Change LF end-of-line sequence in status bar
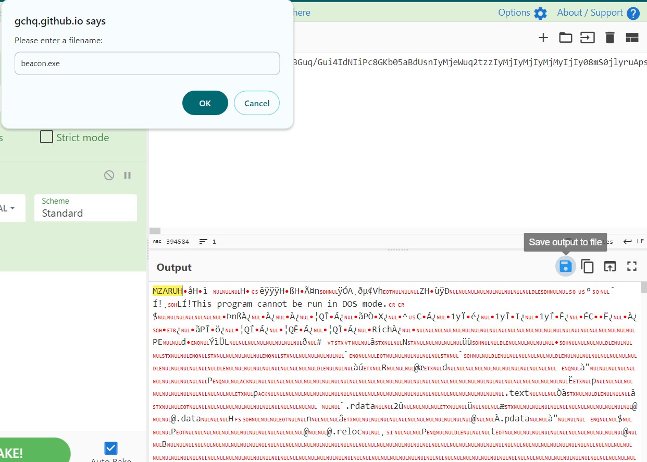Screen dimensions: 647x462 [632, 242]
